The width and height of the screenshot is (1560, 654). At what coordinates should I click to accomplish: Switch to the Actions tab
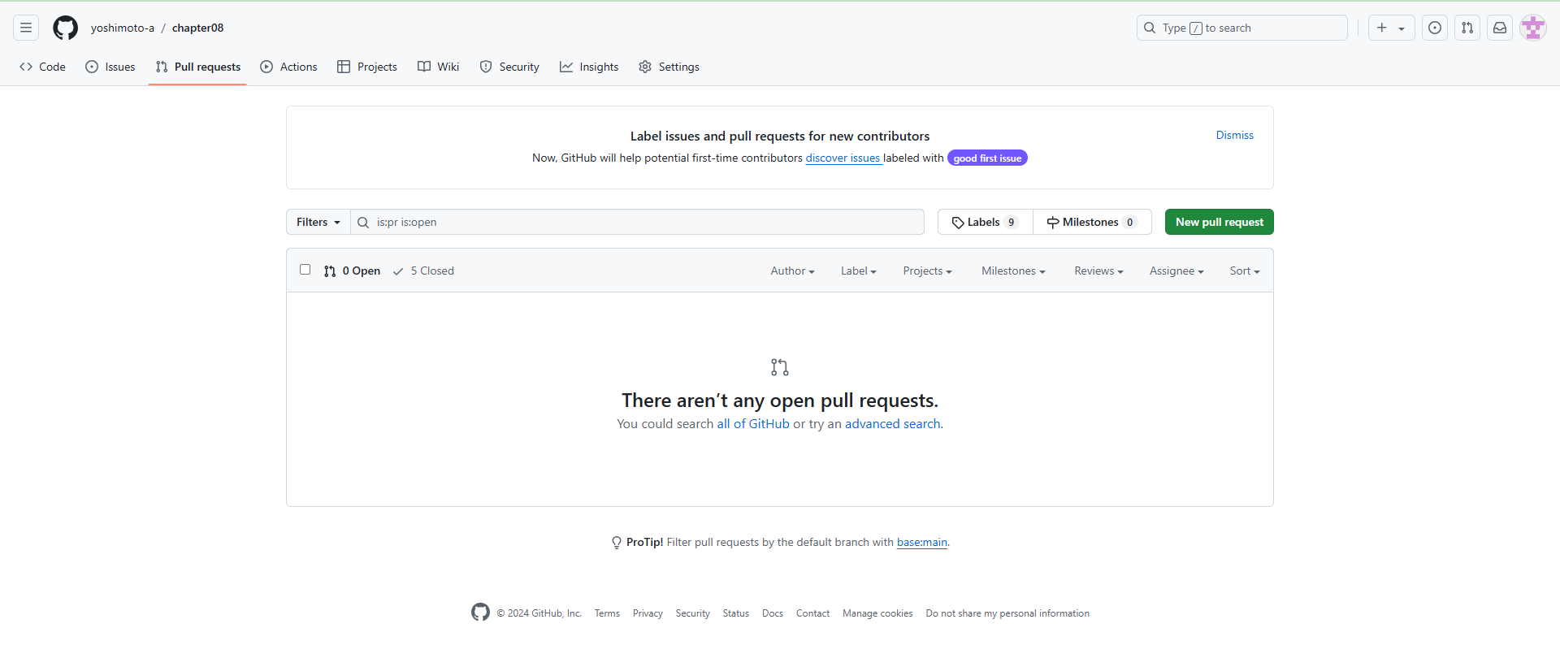click(x=288, y=67)
